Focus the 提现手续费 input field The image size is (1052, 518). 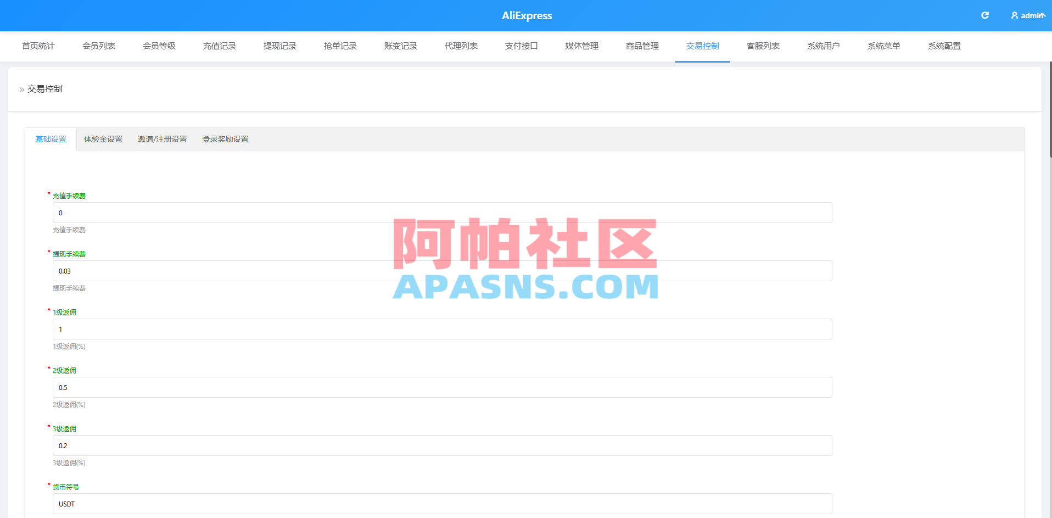(443, 271)
